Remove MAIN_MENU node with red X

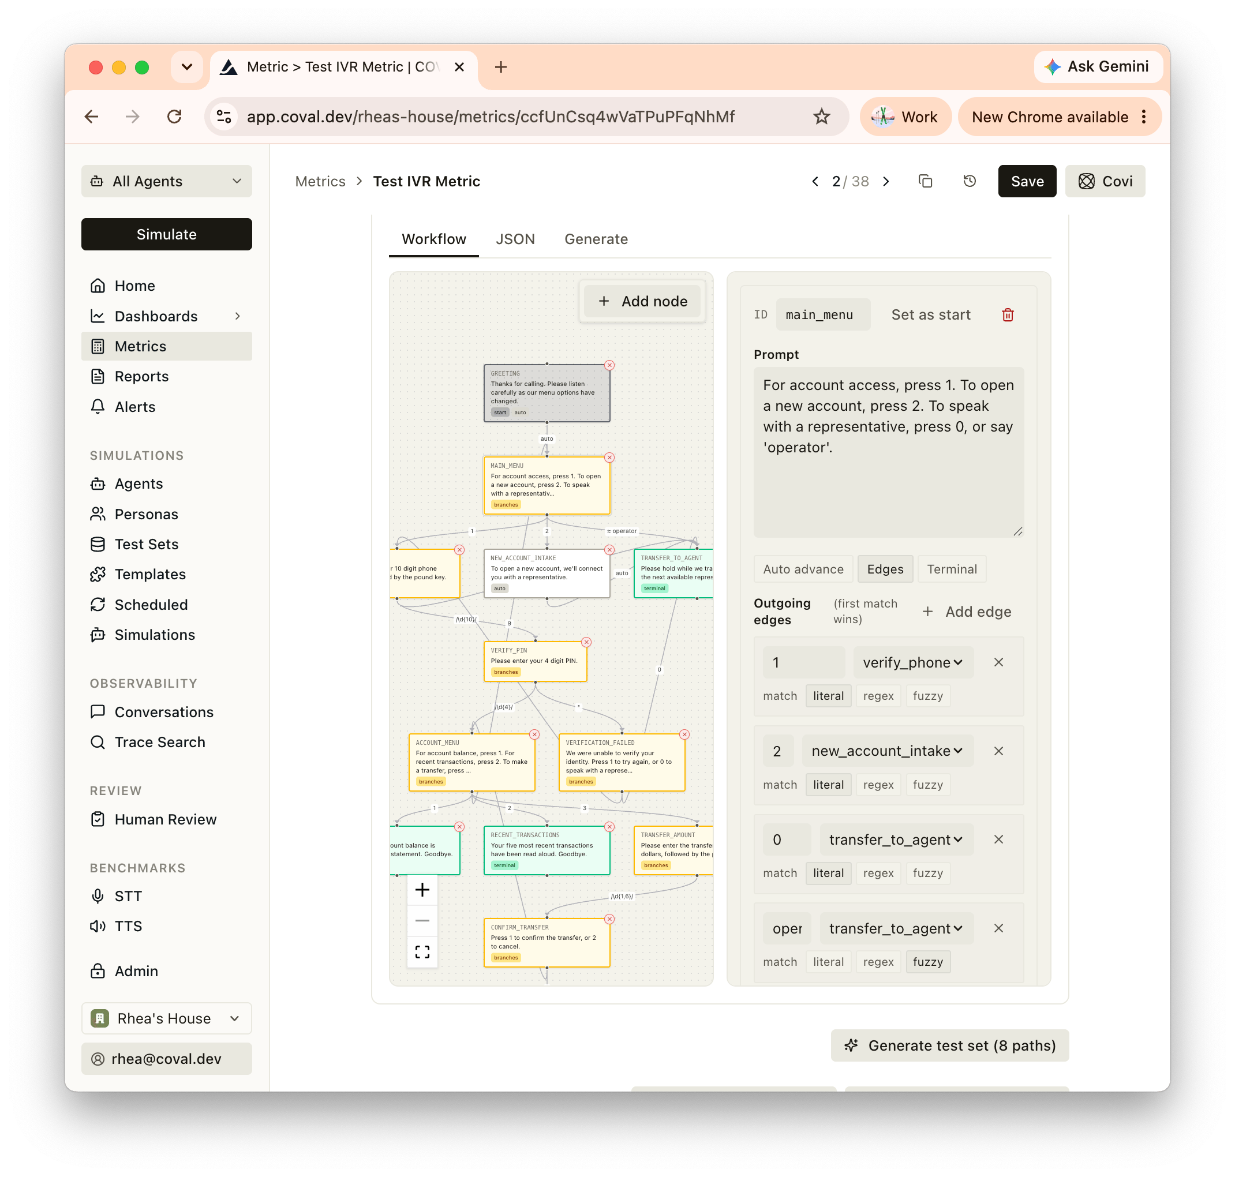609,458
